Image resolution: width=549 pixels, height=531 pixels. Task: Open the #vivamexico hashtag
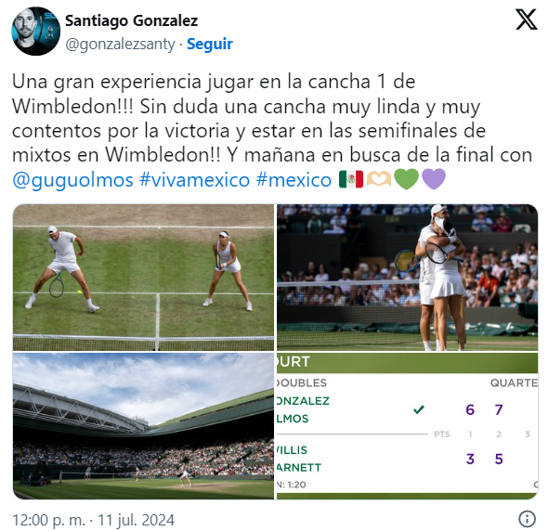pyautogui.click(x=194, y=180)
